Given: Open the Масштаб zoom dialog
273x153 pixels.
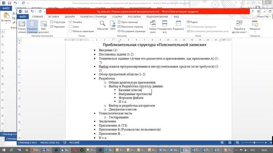Looking at the screenshot, I should 102,25.
